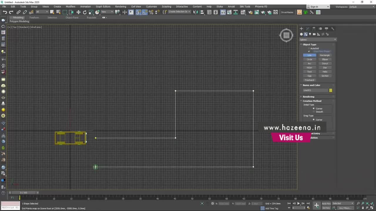Select Corner initial type radio

pos(314,108)
